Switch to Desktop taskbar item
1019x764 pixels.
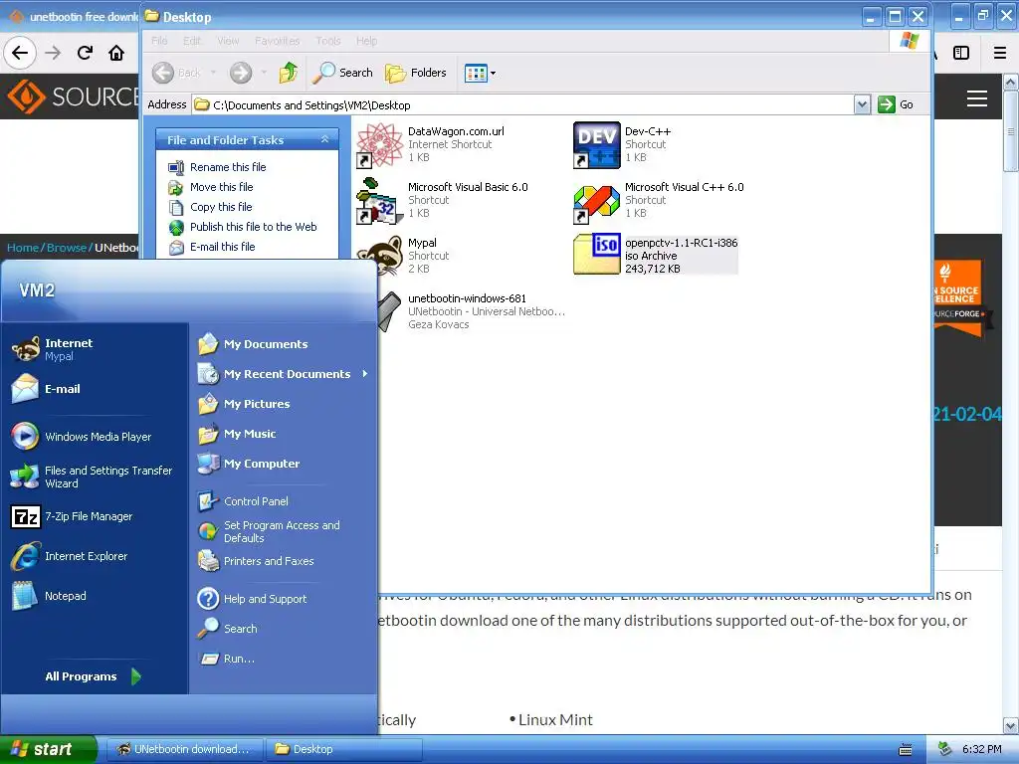pos(343,749)
